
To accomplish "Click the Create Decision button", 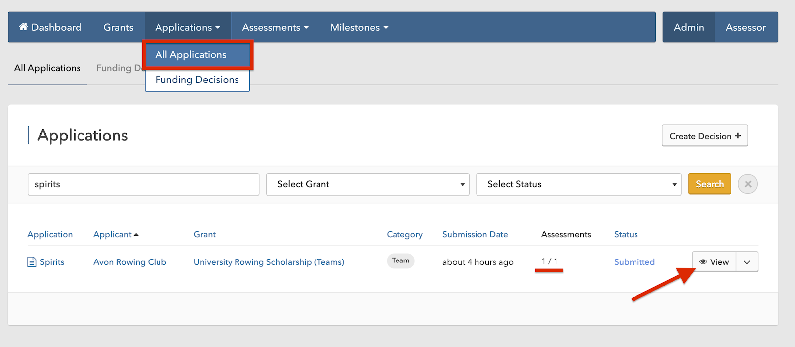I will [x=705, y=136].
